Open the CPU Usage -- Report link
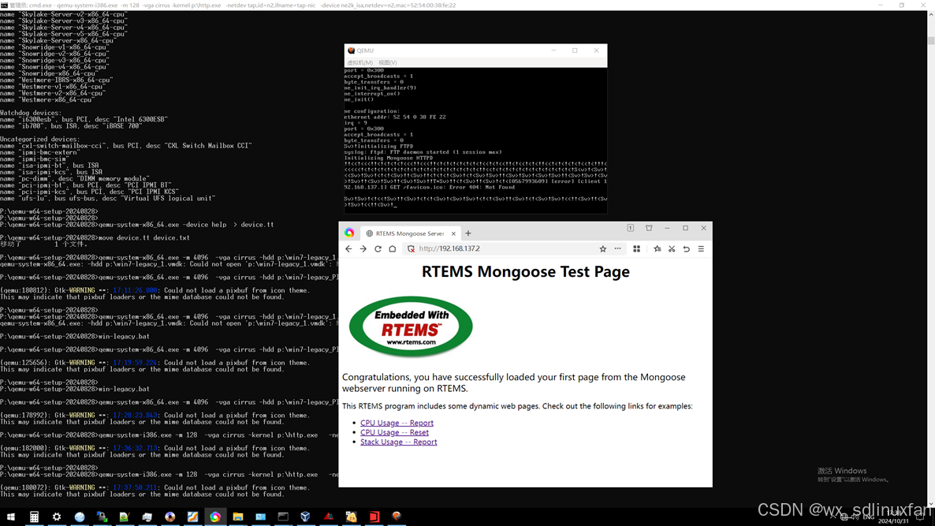The width and height of the screenshot is (935, 526). [x=397, y=423]
